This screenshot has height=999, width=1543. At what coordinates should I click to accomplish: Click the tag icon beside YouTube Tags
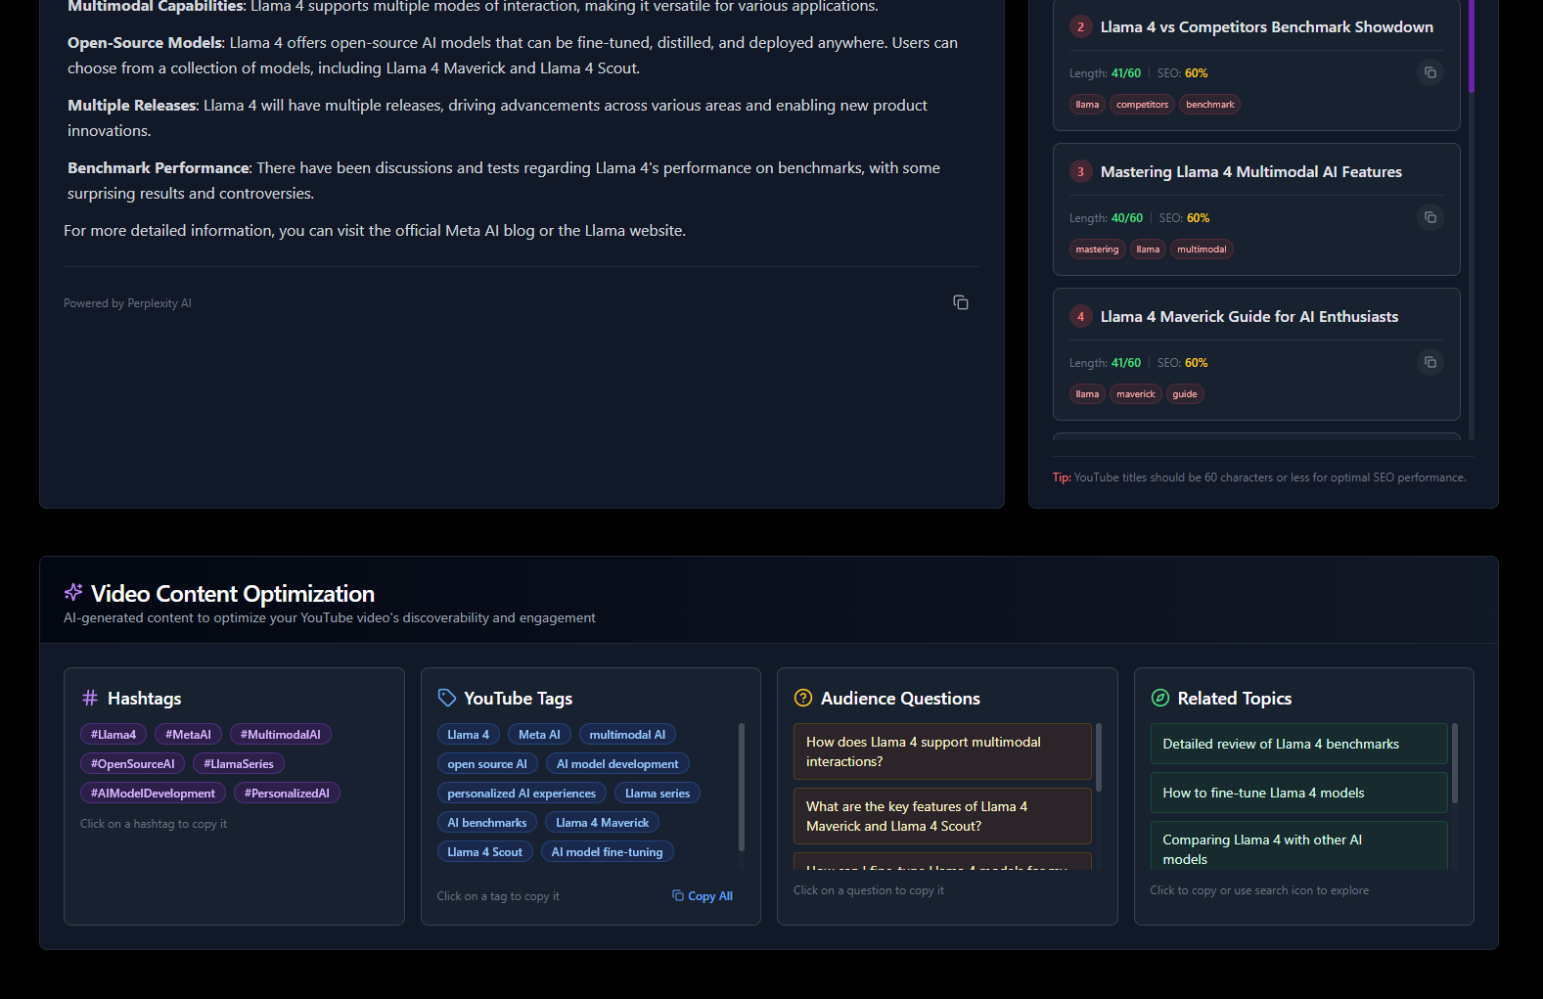[447, 698]
